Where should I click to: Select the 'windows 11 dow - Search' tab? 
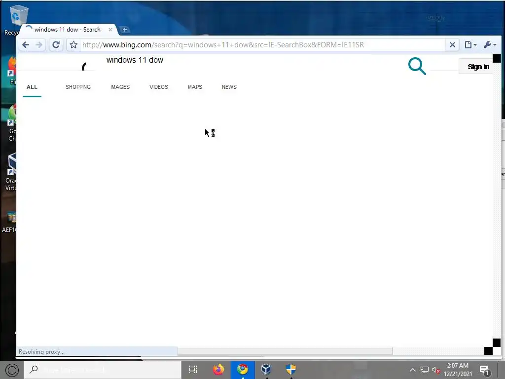click(68, 30)
